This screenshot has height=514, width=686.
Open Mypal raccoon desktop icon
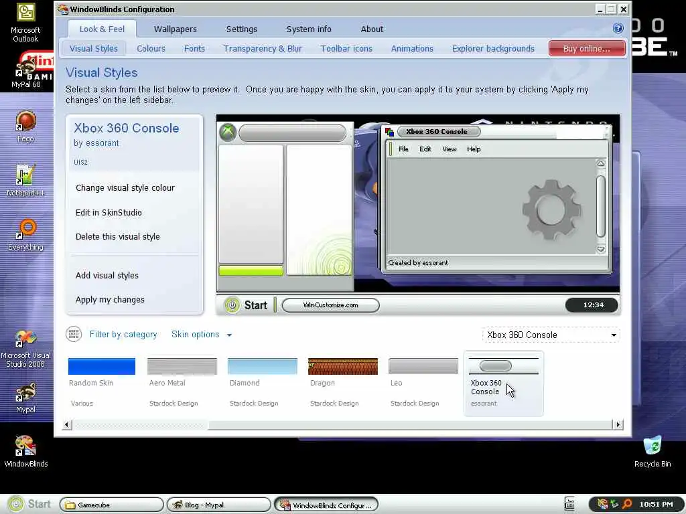pos(25,398)
